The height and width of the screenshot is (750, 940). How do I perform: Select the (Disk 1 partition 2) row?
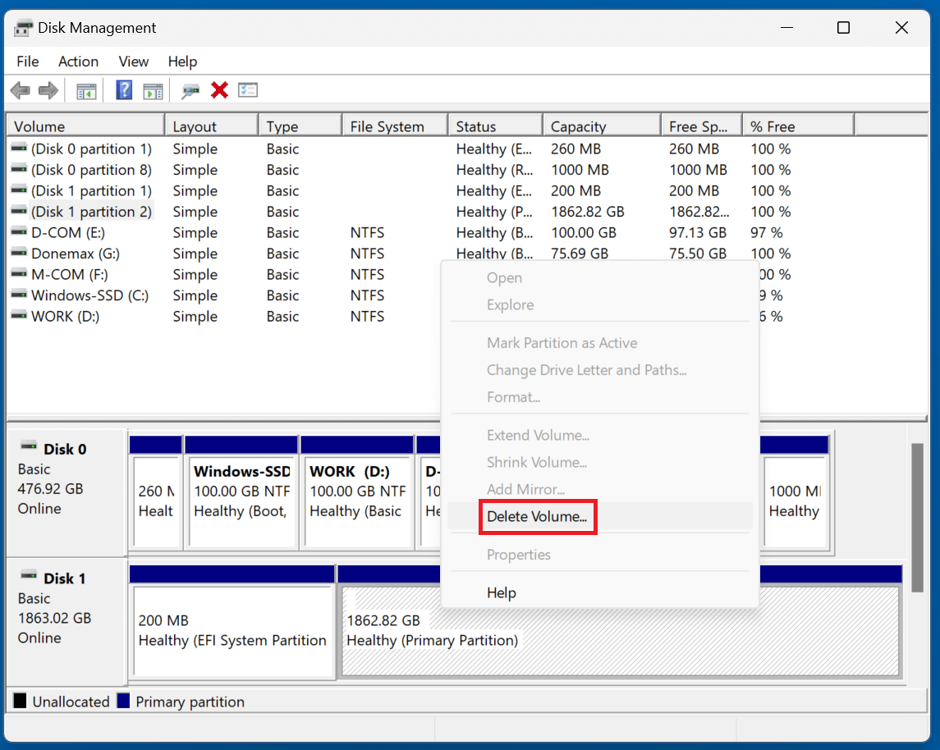(92, 211)
